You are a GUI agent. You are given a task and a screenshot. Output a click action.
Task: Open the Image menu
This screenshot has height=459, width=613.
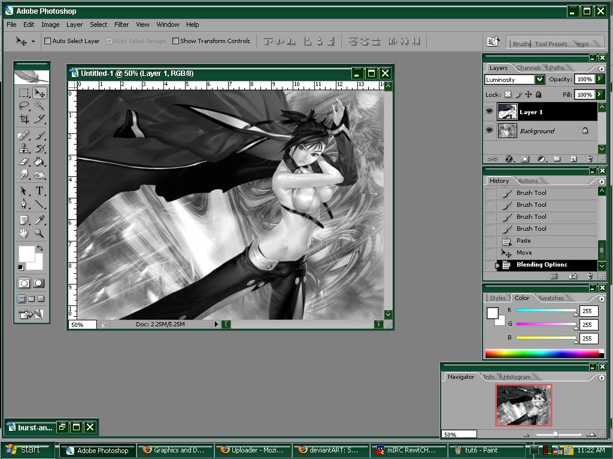coord(50,25)
